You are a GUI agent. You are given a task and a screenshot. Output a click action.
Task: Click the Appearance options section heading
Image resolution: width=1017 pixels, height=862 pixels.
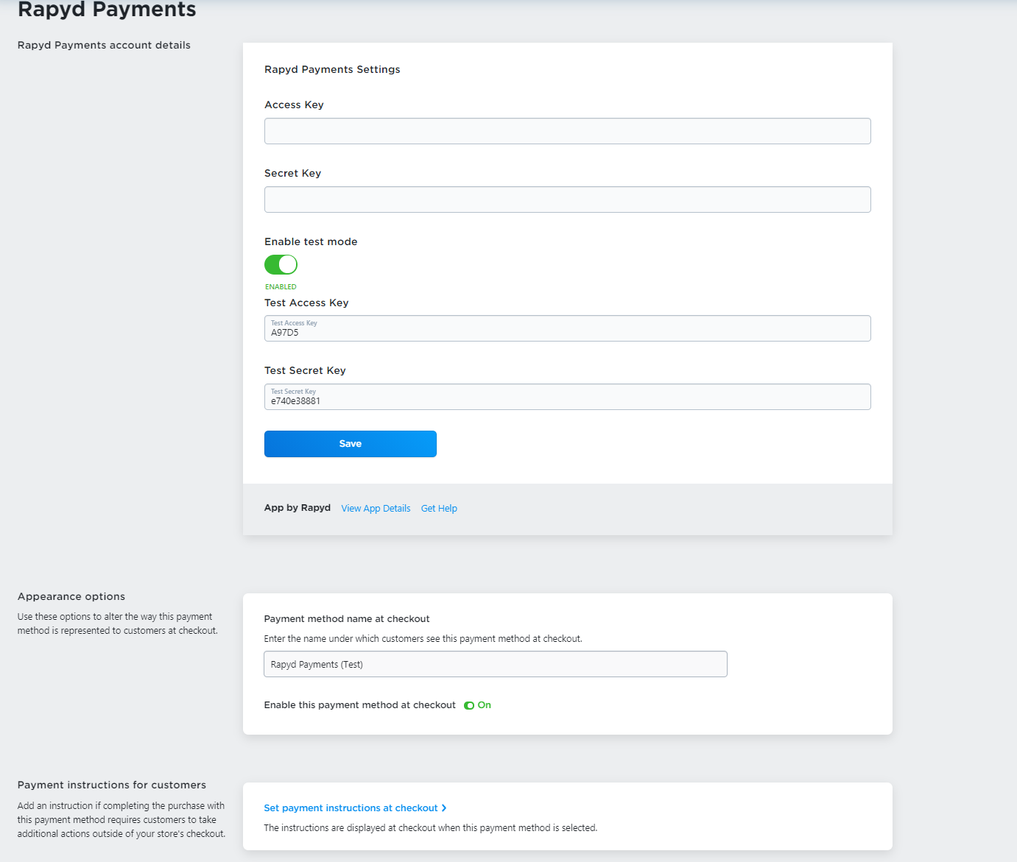pyautogui.click(x=71, y=596)
